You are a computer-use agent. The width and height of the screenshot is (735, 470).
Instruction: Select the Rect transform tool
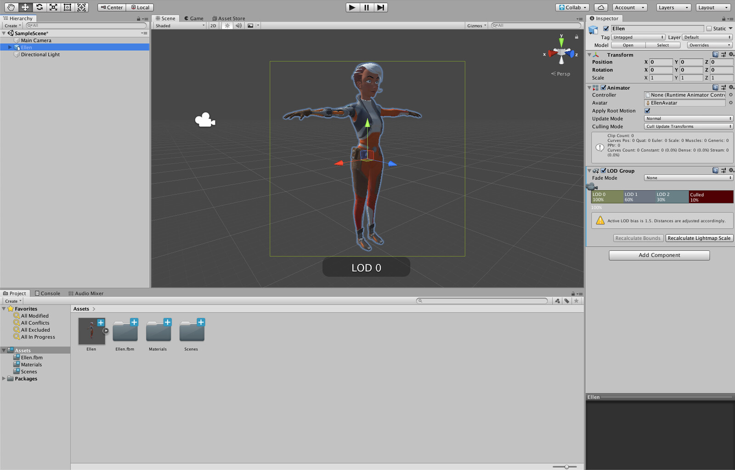coord(68,7)
